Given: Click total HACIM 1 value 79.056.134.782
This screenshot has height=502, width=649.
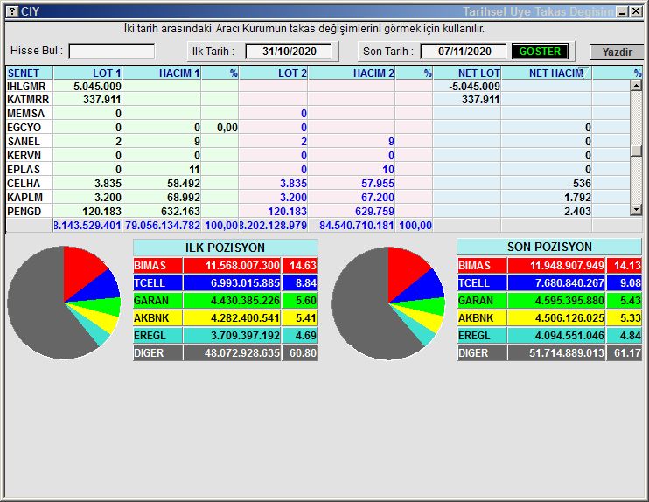Looking at the screenshot, I should (x=163, y=226).
